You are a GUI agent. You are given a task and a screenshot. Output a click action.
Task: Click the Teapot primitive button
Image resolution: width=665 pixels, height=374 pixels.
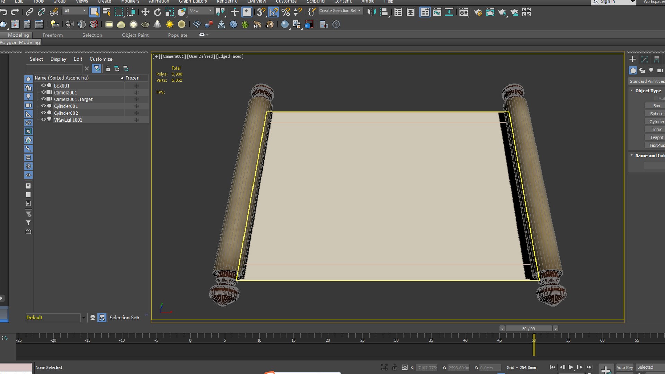point(656,137)
